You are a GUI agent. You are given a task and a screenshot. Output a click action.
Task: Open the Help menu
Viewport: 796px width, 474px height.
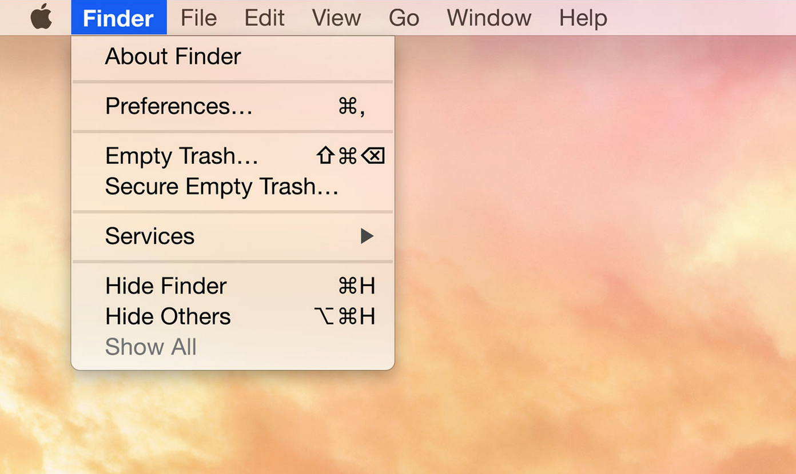tap(583, 18)
